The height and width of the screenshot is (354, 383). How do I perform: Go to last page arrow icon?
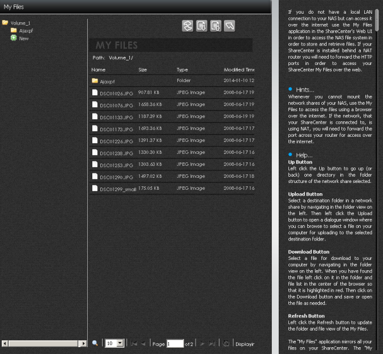[x=212, y=344]
